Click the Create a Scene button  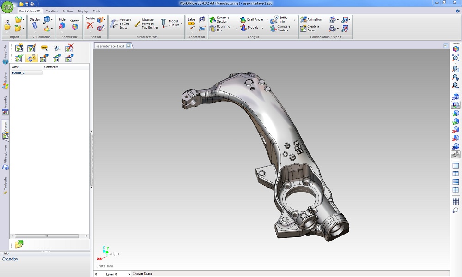310,28
